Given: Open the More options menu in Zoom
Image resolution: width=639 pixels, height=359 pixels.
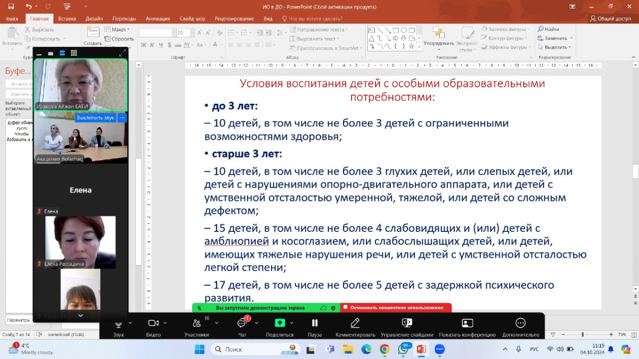Looking at the screenshot, I should (x=520, y=323).
